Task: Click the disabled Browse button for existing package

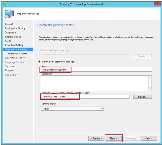Action: 142,56
